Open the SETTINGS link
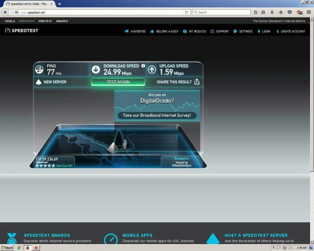Viewport: 314px width, 251px height. tap(243, 31)
